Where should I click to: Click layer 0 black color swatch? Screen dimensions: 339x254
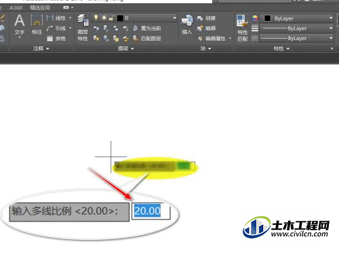[x=120, y=18]
